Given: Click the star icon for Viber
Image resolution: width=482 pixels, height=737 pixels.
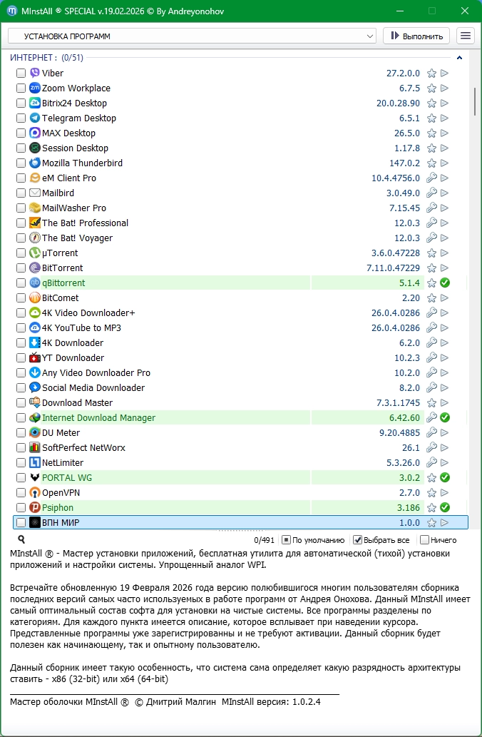Looking at the screenshot, I should tap(431, 73).
